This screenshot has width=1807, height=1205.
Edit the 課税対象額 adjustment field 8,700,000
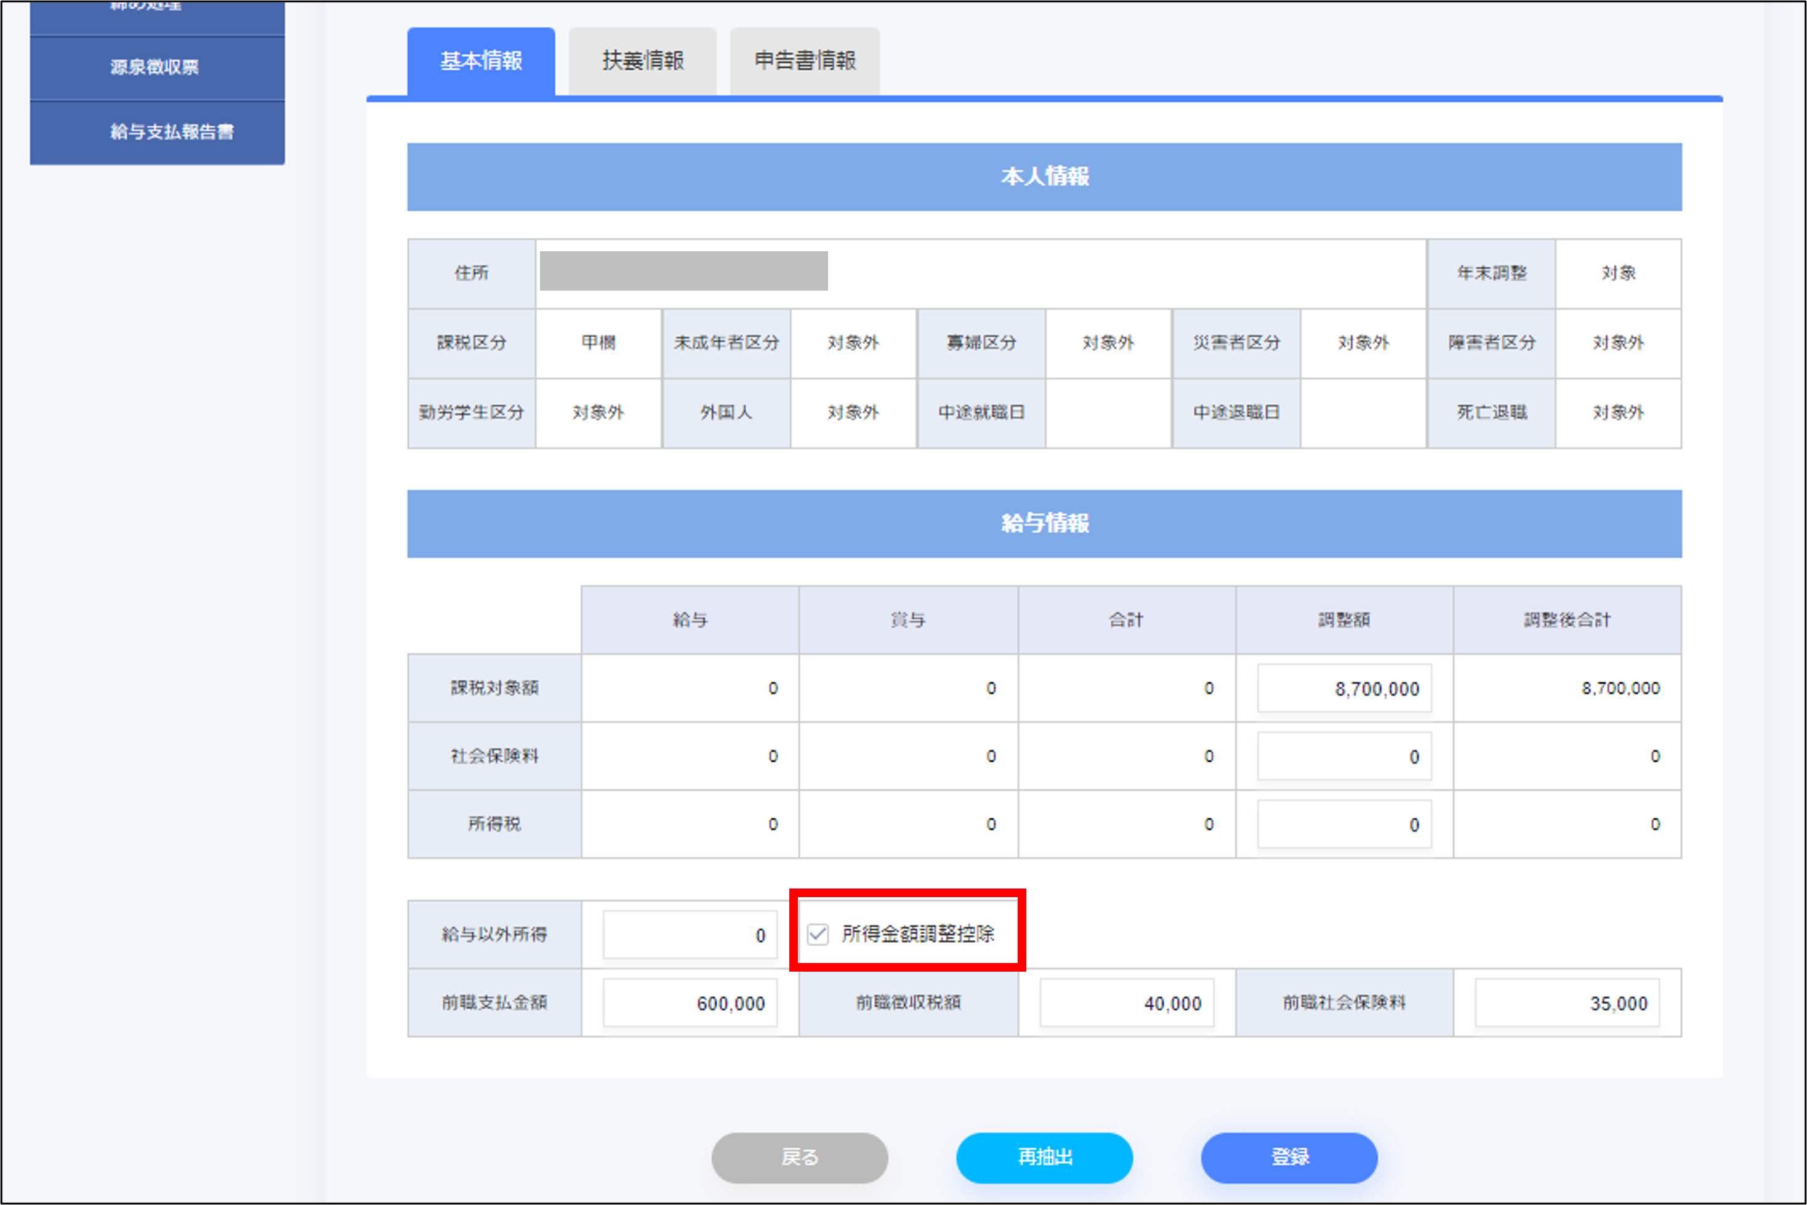click(x=1345, y=688)
